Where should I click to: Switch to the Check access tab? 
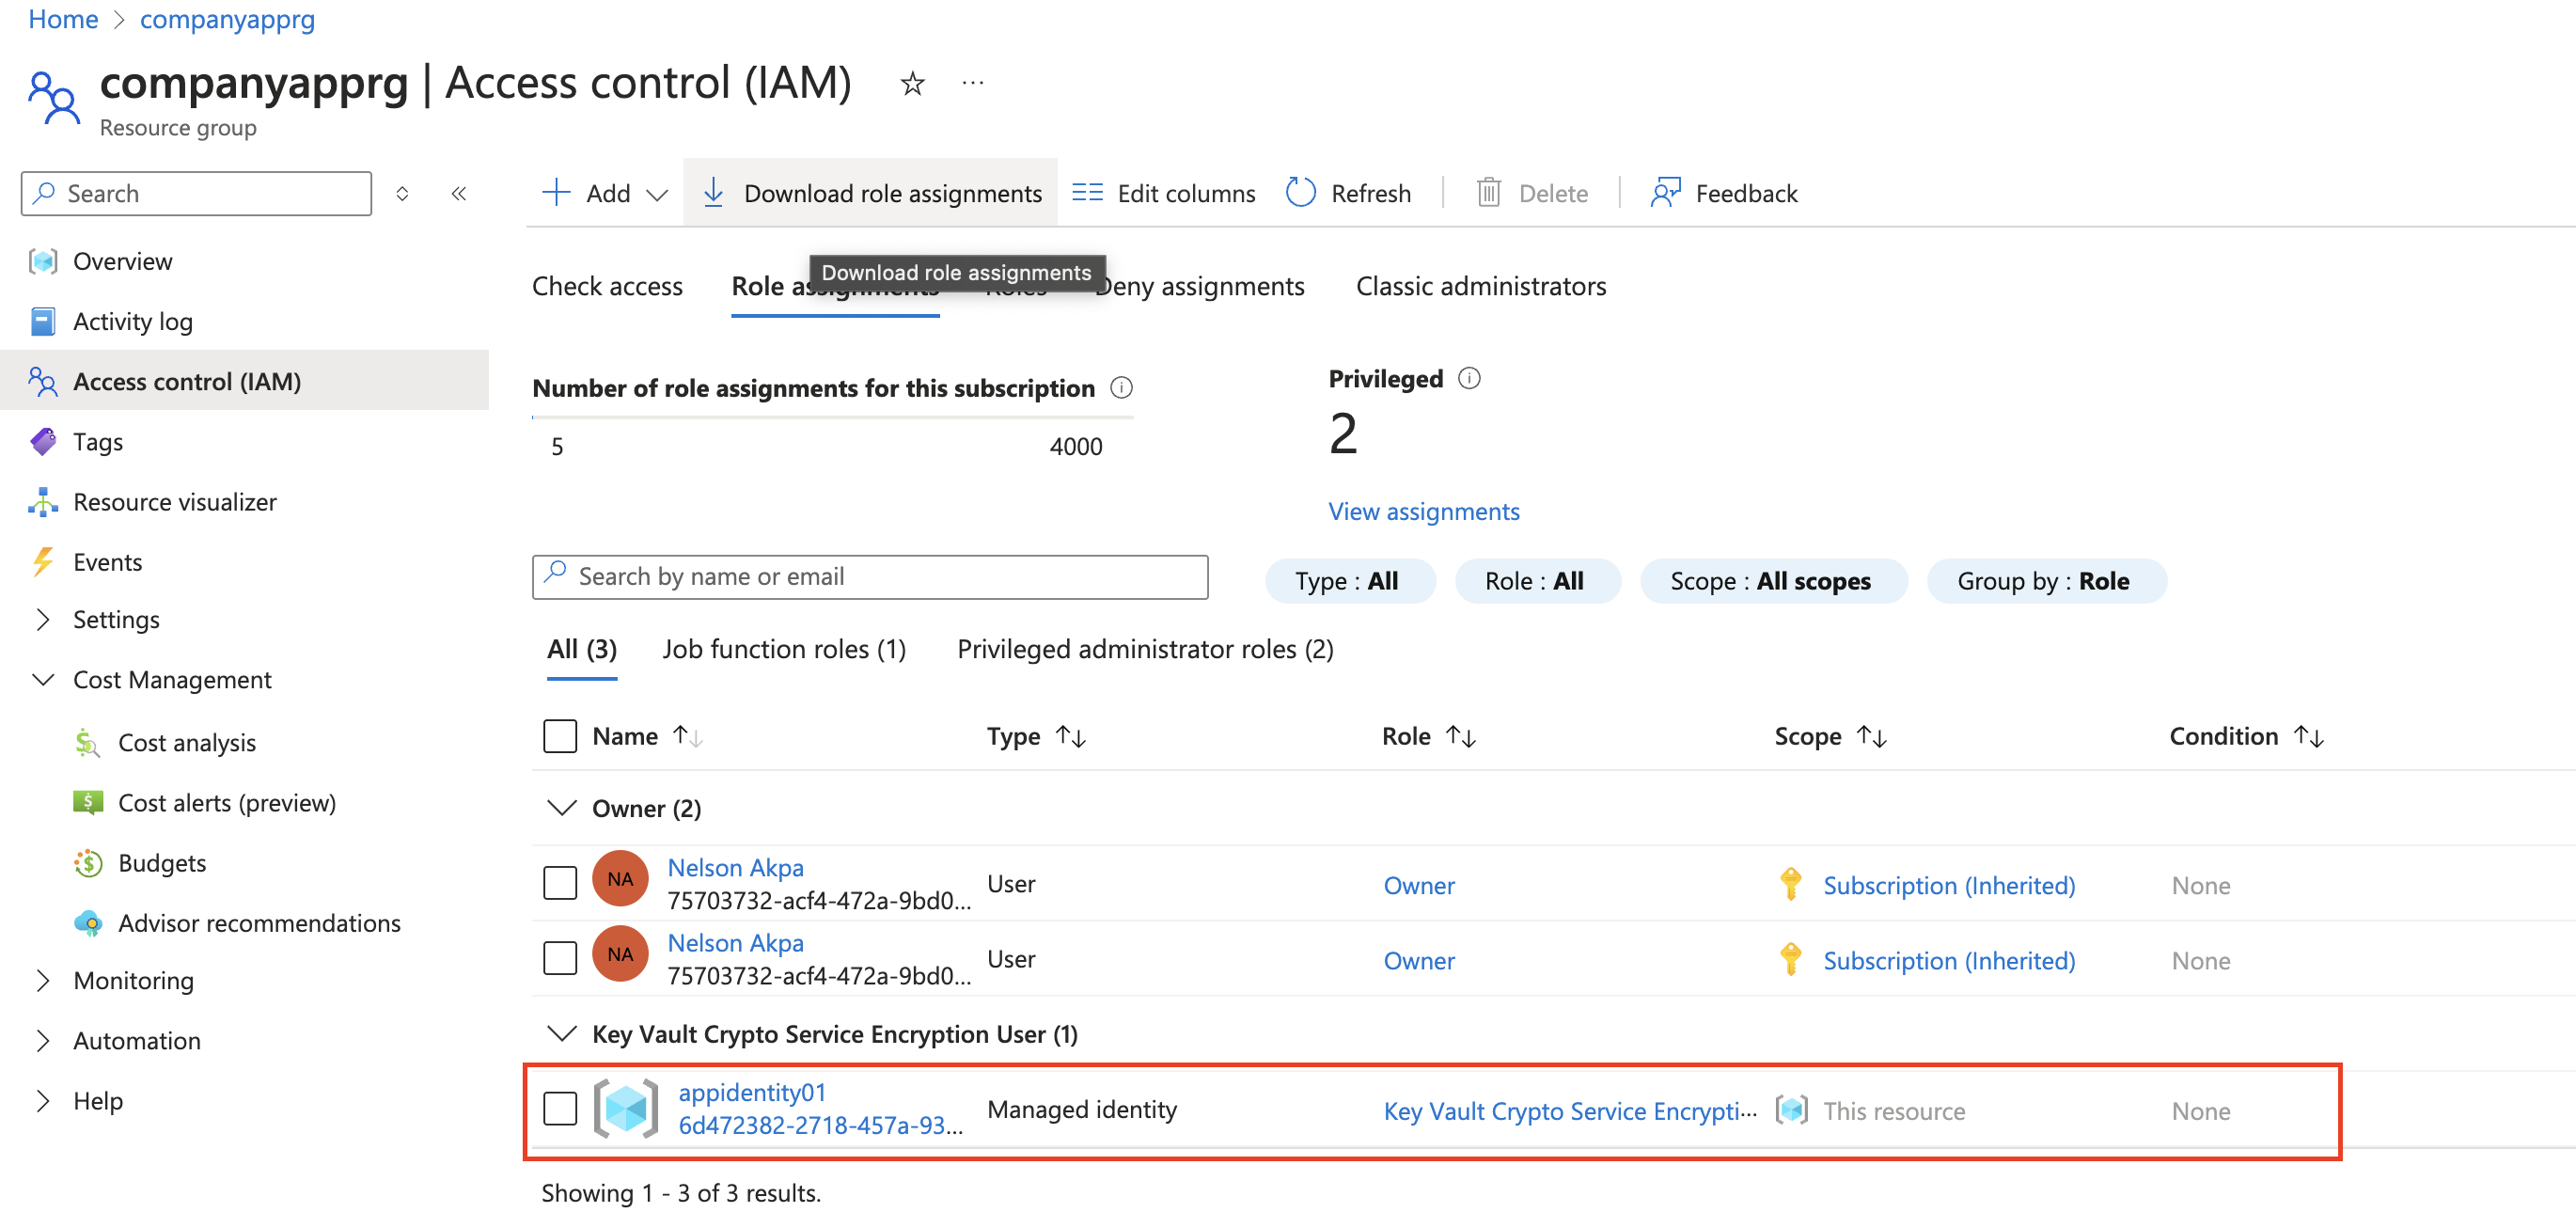pos(607,286)
